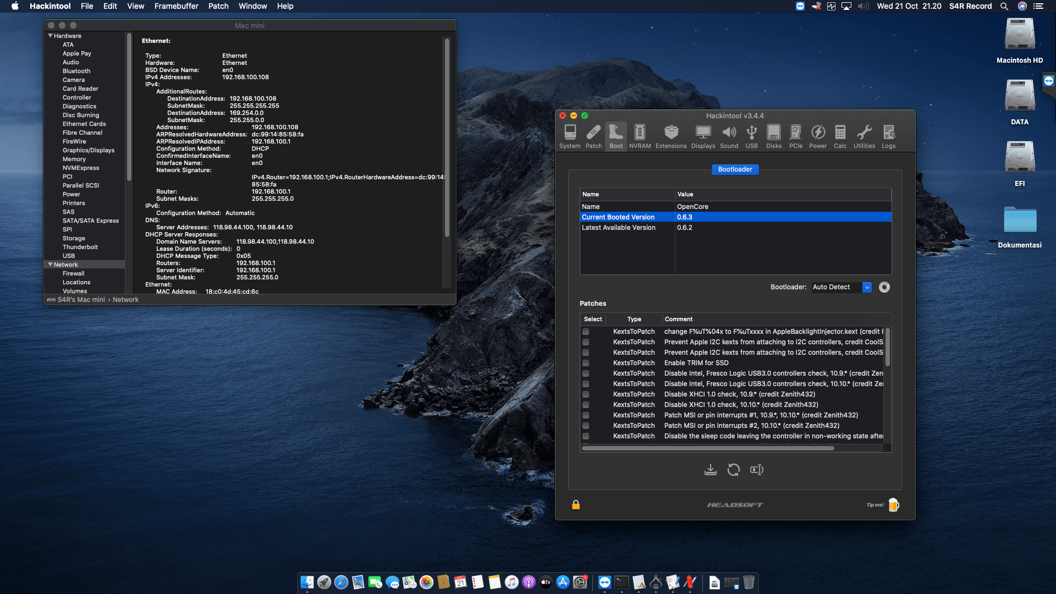Click the Tip me! beer mug

coord(893,504)
